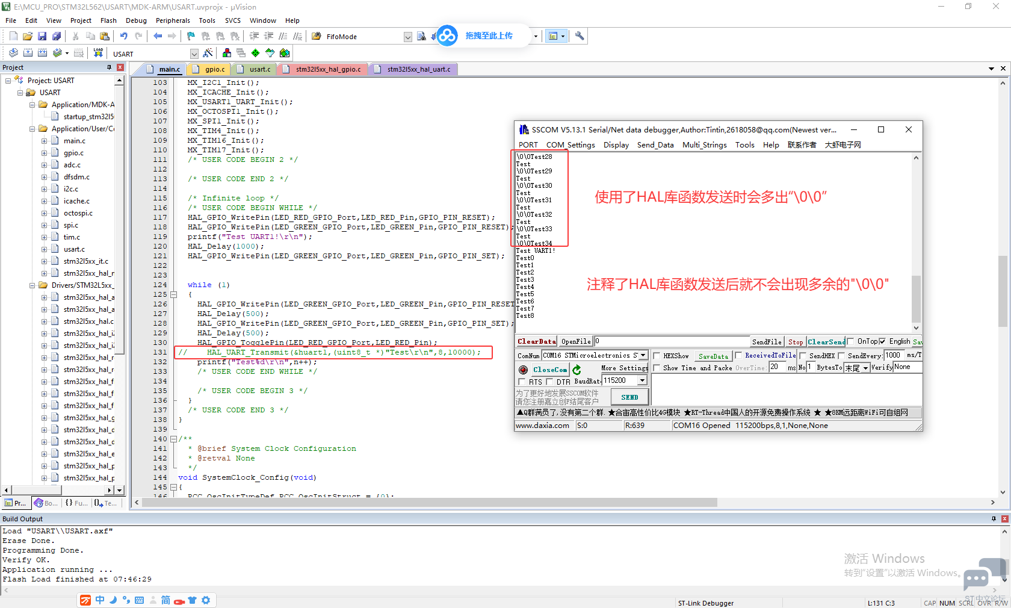This screenshot has height=608, width=1011.
Task: Open the BaudRate 115200 dropdown
Action: (x=642, y=380)
